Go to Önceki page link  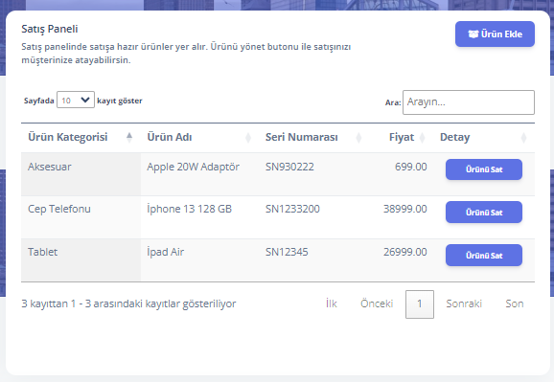tap(377, 303)
